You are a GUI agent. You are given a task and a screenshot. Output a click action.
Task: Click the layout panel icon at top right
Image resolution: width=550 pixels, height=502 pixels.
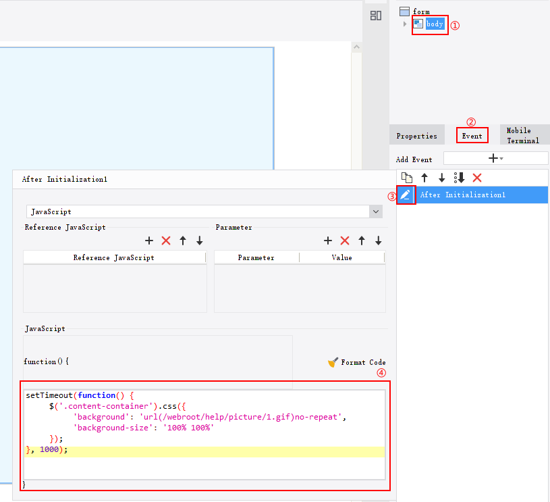[376, 15]
